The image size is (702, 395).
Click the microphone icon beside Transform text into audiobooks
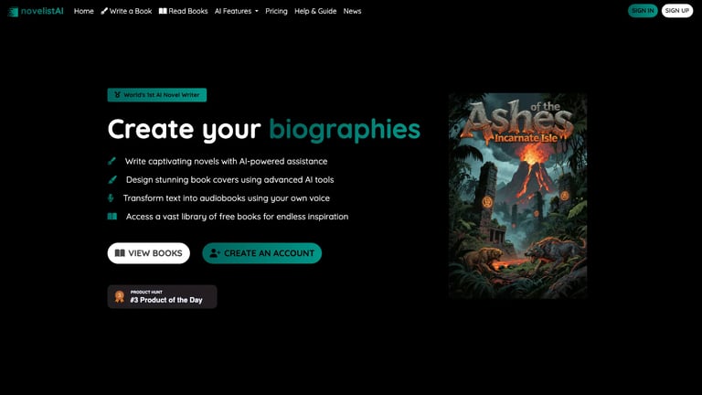point(111,197)
